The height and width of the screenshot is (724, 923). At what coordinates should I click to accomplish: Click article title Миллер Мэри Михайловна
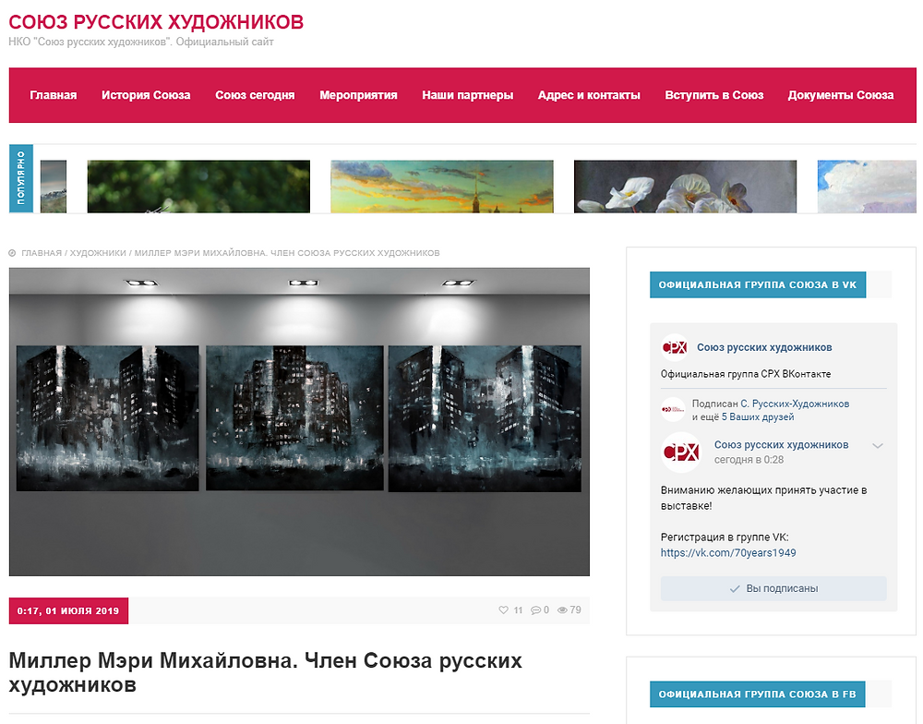265,673
